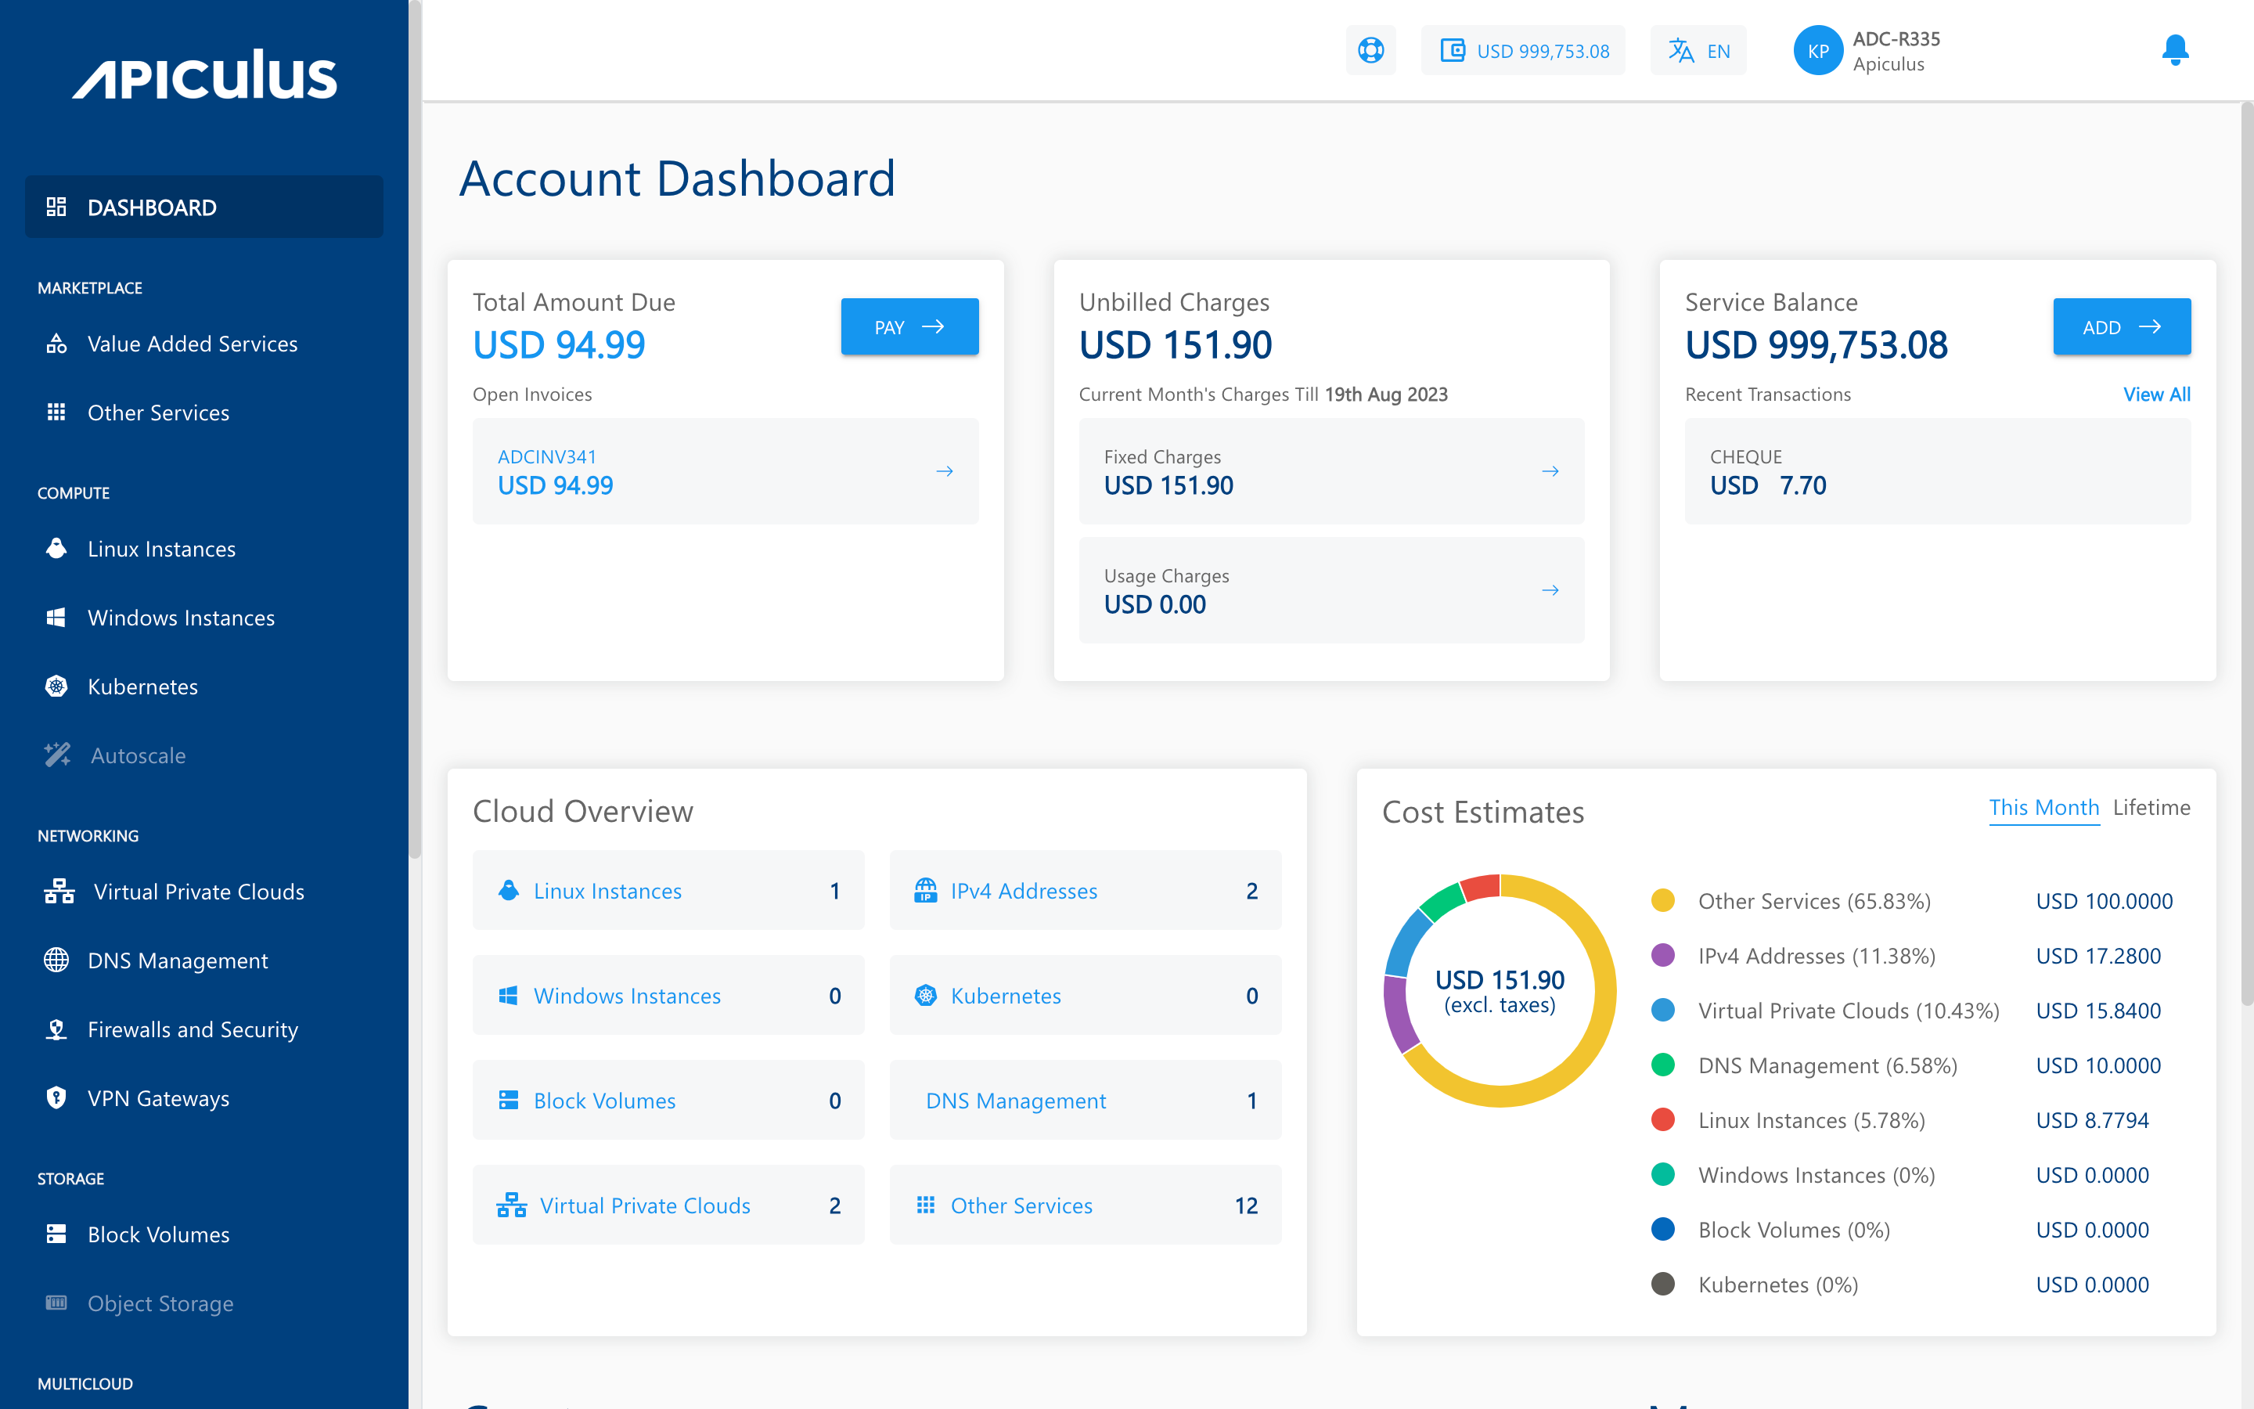Image resolution: width=2254 pixels, height=1409 pixels.
Task: Open the language selector showing EN
Action: 1697,50
